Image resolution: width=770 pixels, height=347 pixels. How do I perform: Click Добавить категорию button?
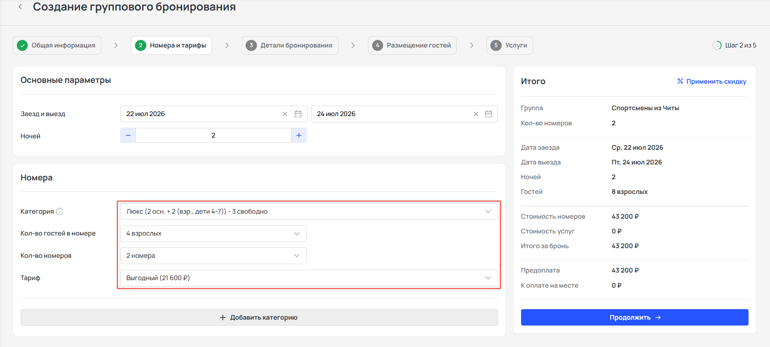[x=259, y=318]
